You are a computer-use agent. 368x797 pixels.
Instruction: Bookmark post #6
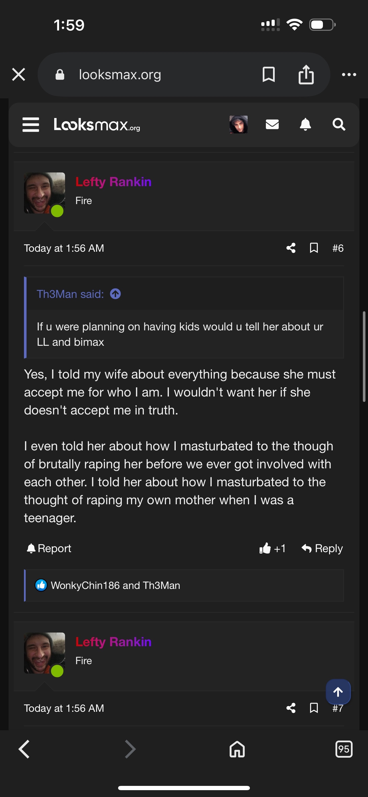coord(314,248)
